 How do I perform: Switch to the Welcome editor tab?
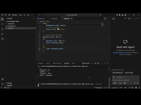tap(41, 18)
